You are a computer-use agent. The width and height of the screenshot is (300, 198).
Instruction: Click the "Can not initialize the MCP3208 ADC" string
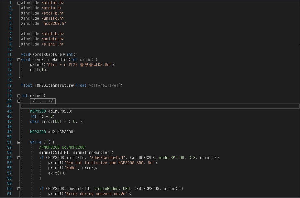pyautogui.click(x=109, y=163)
